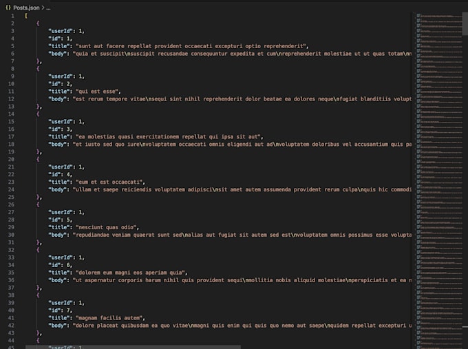Click the opening square bracket on line 1

(x=26, y=16)
